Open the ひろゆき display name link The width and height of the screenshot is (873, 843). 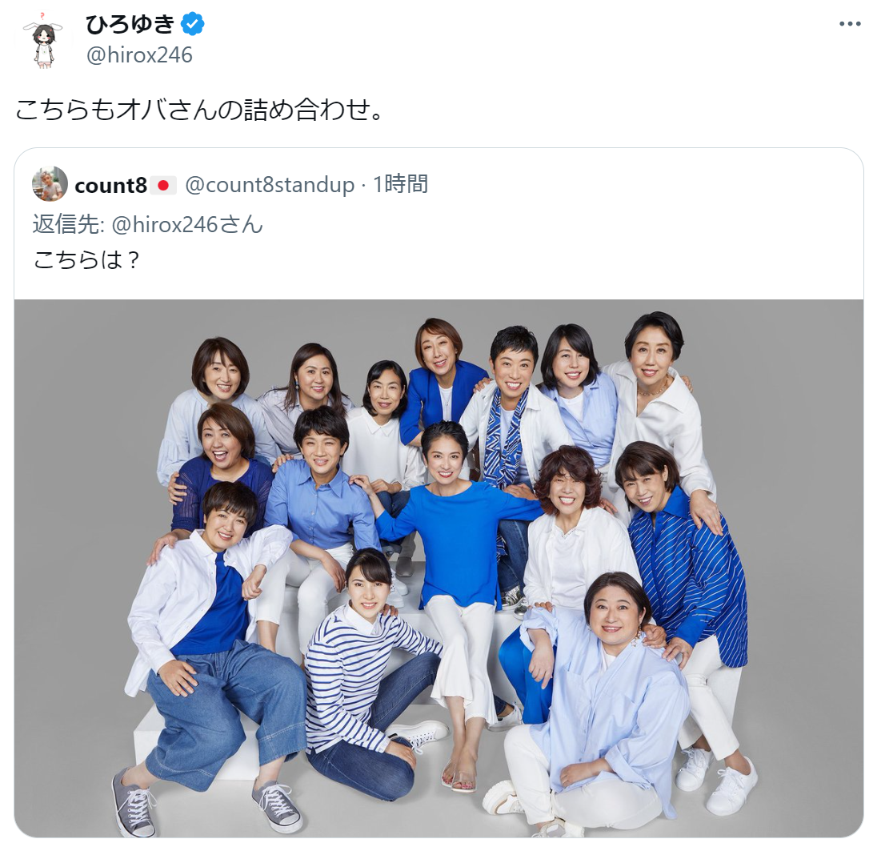coord(130,24)
